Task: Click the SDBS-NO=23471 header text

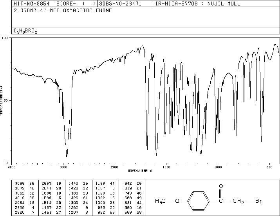Action: tap(120, 4)
